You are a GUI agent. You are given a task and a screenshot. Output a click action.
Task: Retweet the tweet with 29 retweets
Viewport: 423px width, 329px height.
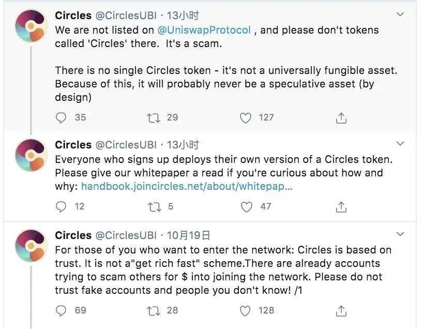coord(154,118)
